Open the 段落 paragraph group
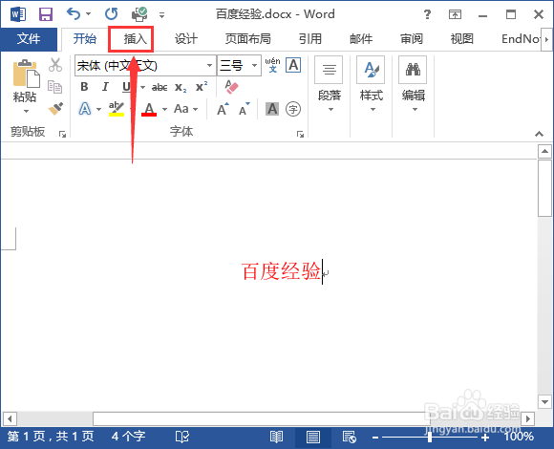The image size is (554, 449). [329, 84]
